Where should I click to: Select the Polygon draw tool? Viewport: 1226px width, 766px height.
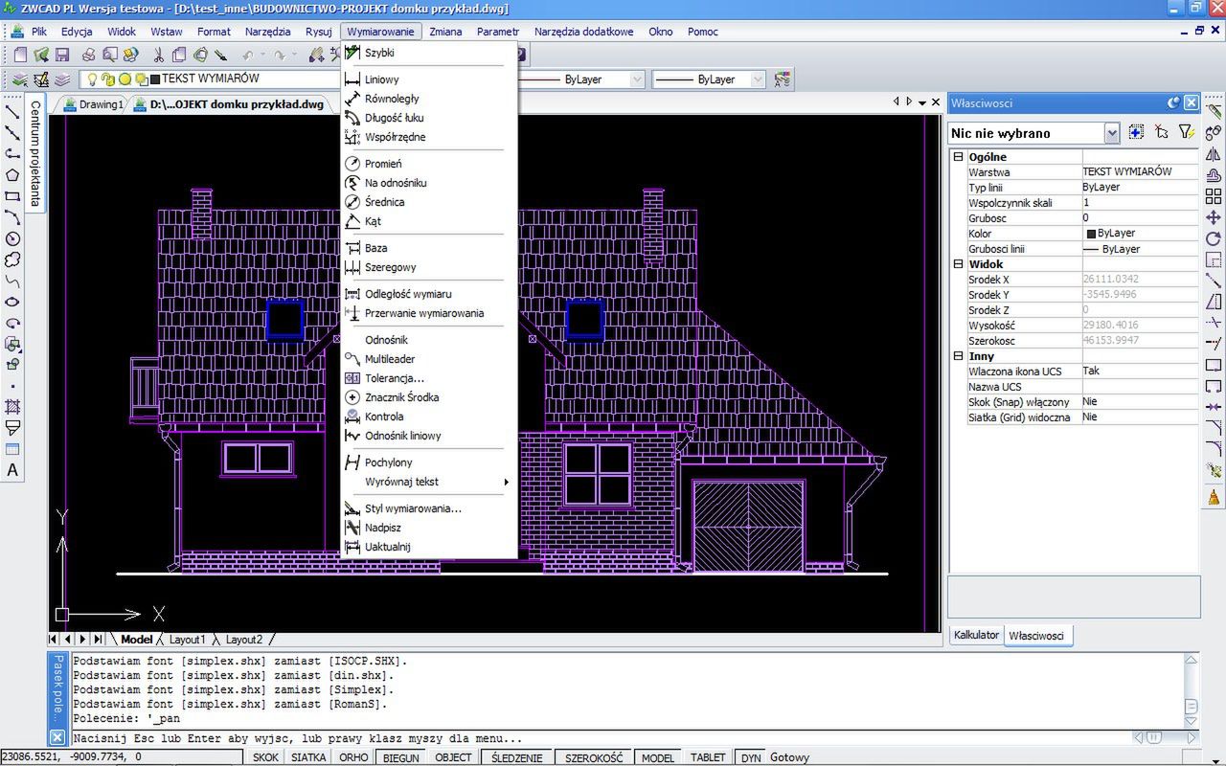coord(12,175)
